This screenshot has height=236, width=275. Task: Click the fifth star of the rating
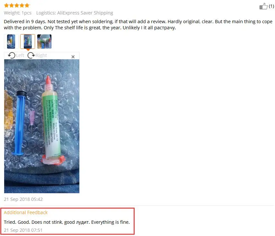pyautogui.click(x=27, y=5)
